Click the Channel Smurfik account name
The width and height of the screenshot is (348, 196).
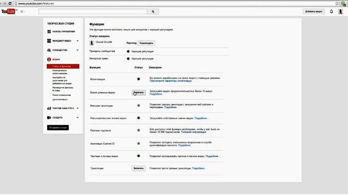tap(104, 42)
